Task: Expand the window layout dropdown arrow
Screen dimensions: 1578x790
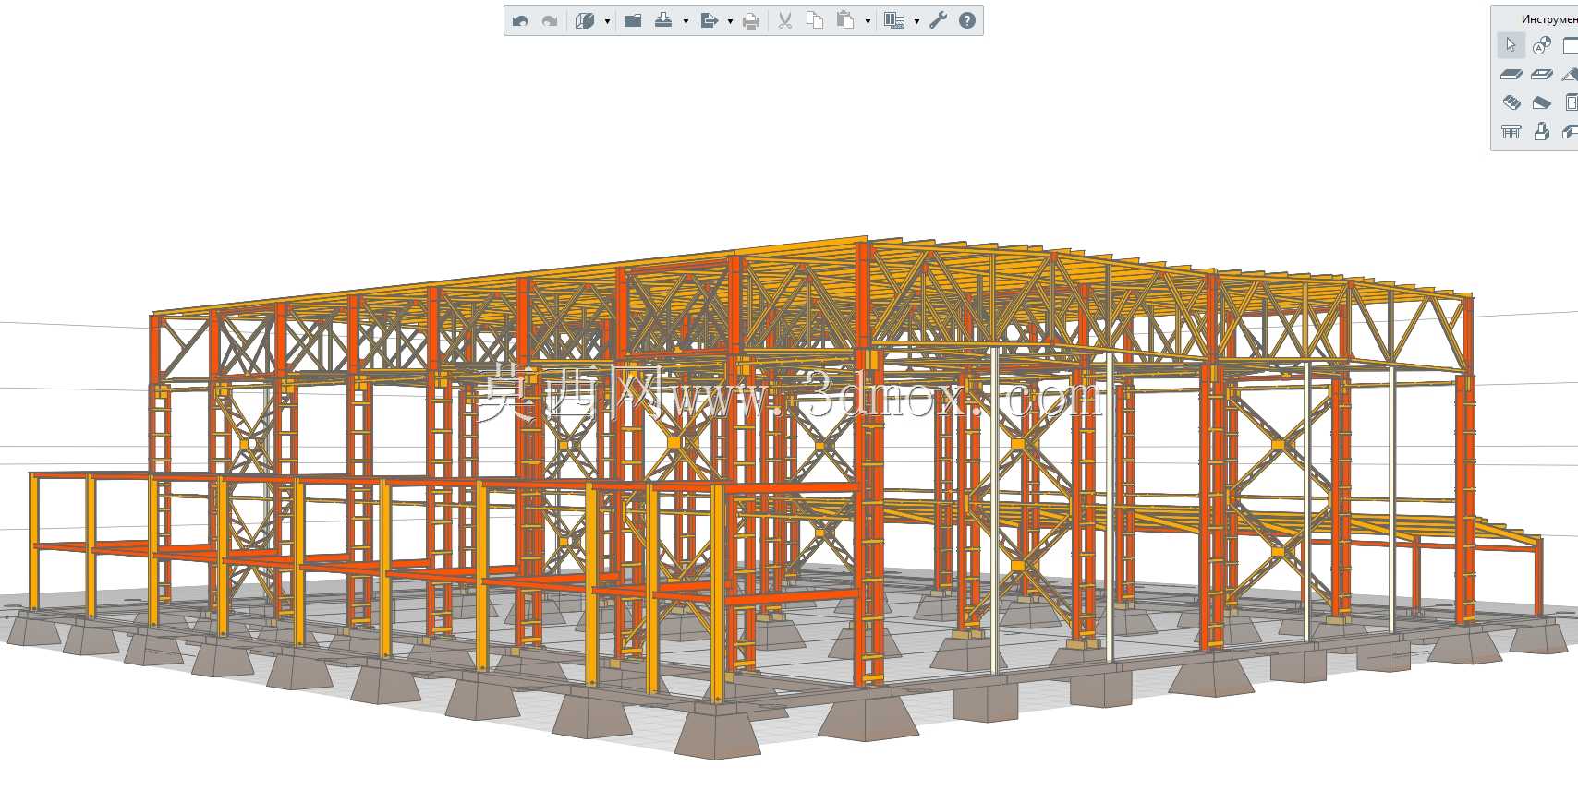Action: coord(916,21)
